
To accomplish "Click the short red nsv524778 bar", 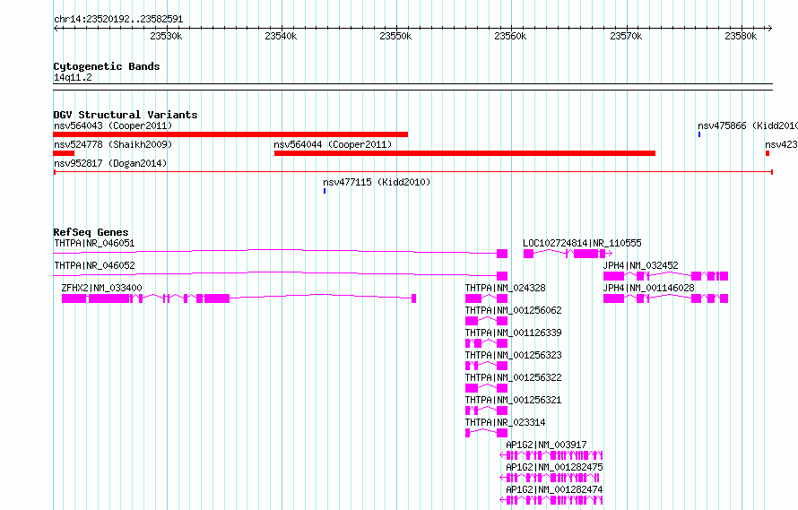I will tap(64, 153).
